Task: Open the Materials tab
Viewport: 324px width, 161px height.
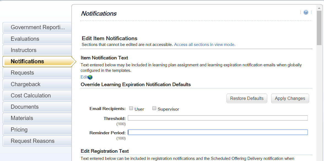Action: (37, 118)
